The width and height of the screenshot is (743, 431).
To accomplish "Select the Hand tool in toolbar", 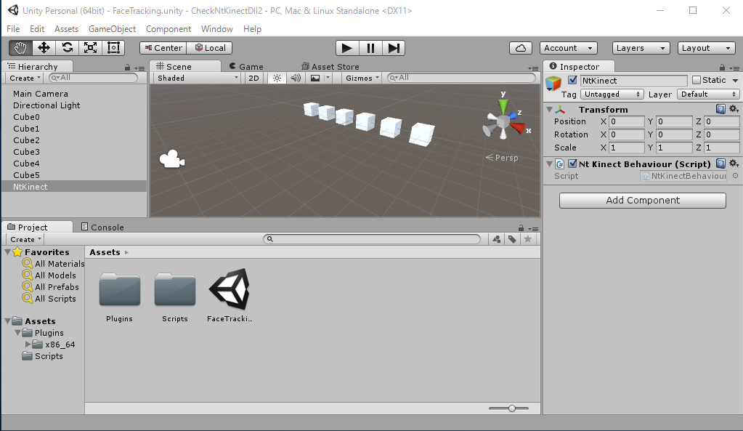I will point(20,48).
